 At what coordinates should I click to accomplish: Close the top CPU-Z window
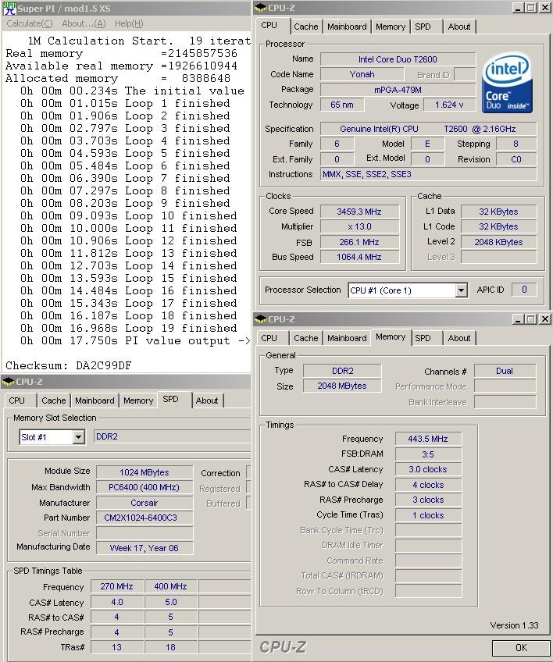click(545, 8)
